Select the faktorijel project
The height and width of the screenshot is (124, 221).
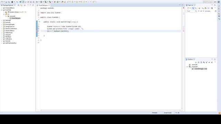coord(8,20)
